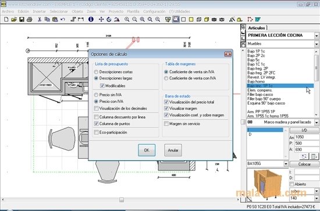The image size is (320, 211).
Task: Click Anular to cancel dialog
Action: [173, 150]
